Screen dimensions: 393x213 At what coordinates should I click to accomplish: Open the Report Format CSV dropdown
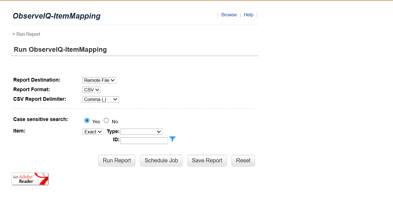92,90
